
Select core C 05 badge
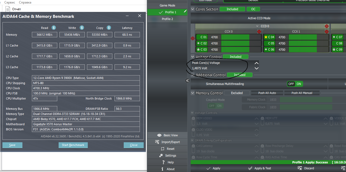click(x=269, y=43)
